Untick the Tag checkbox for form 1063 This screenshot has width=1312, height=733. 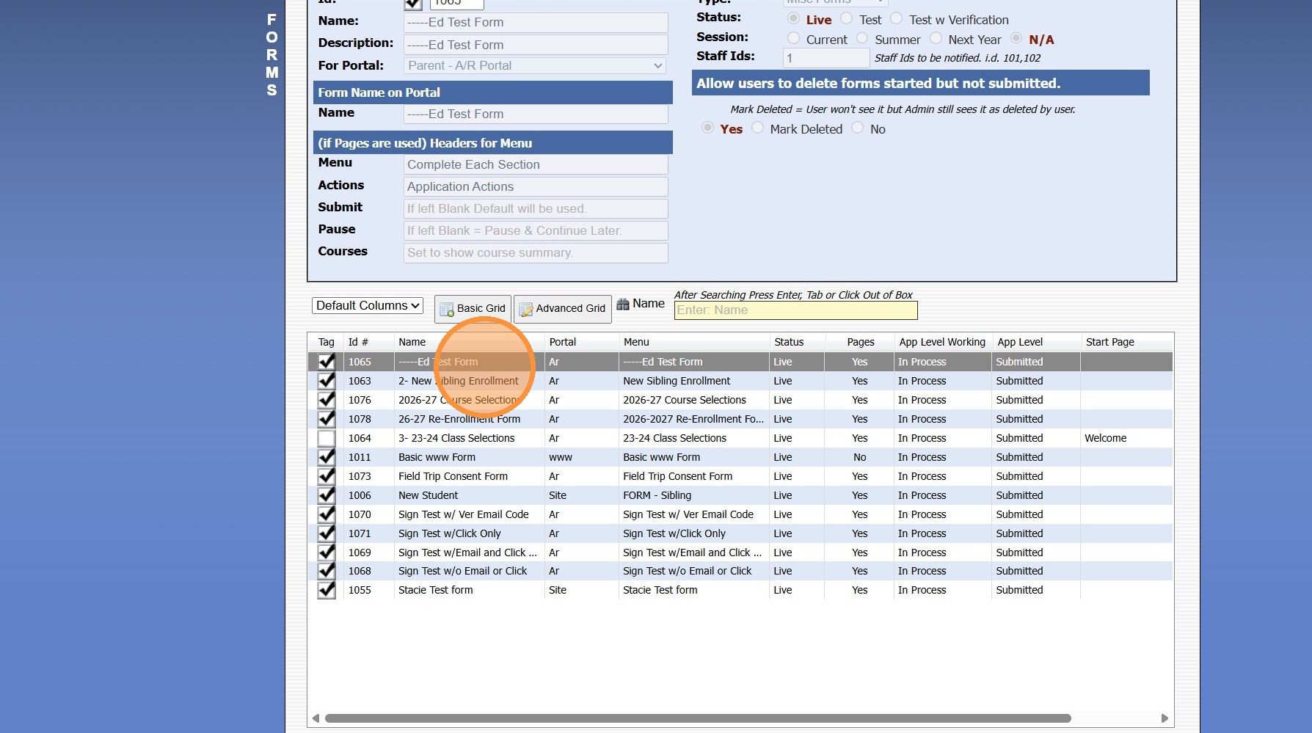point(327,381)
